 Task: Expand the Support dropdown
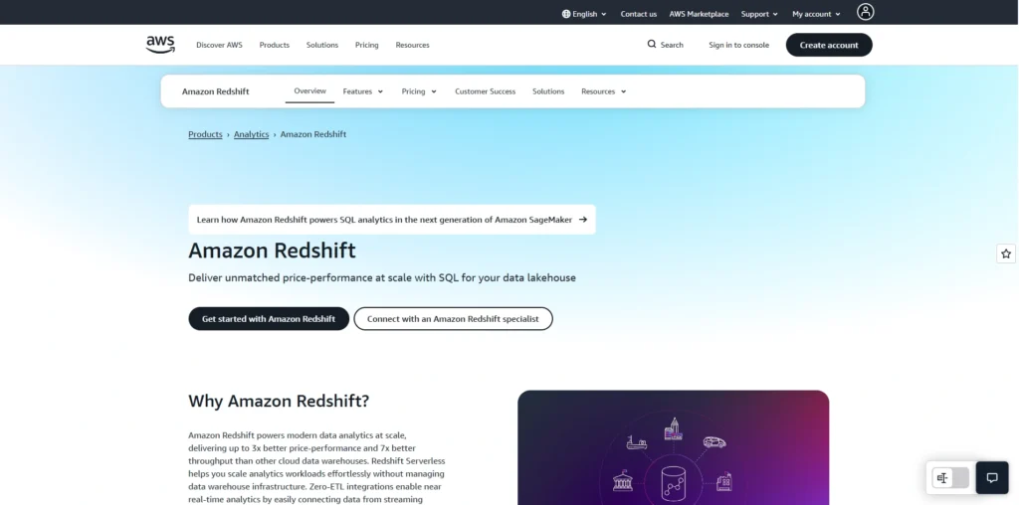tap(759, 14)
